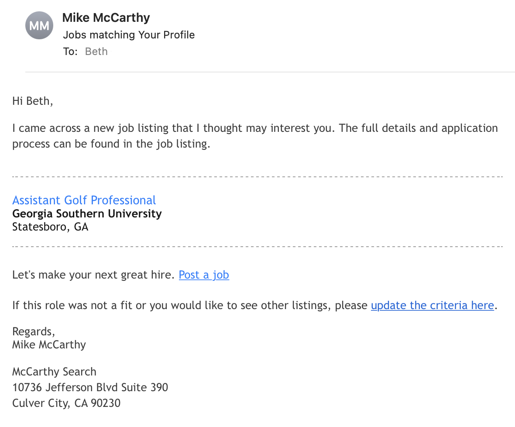Select recipient Beth in the To field
Viewport: 515px width, 427px height.
96,52
